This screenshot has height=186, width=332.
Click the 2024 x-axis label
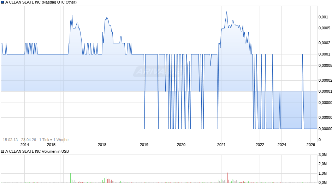coord(281,145)
